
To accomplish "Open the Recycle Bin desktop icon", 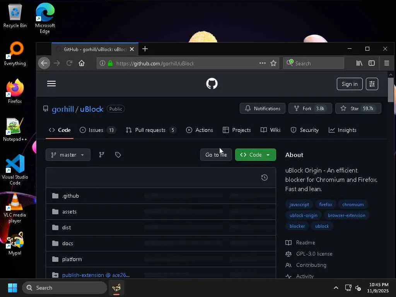I will point(15,15).
